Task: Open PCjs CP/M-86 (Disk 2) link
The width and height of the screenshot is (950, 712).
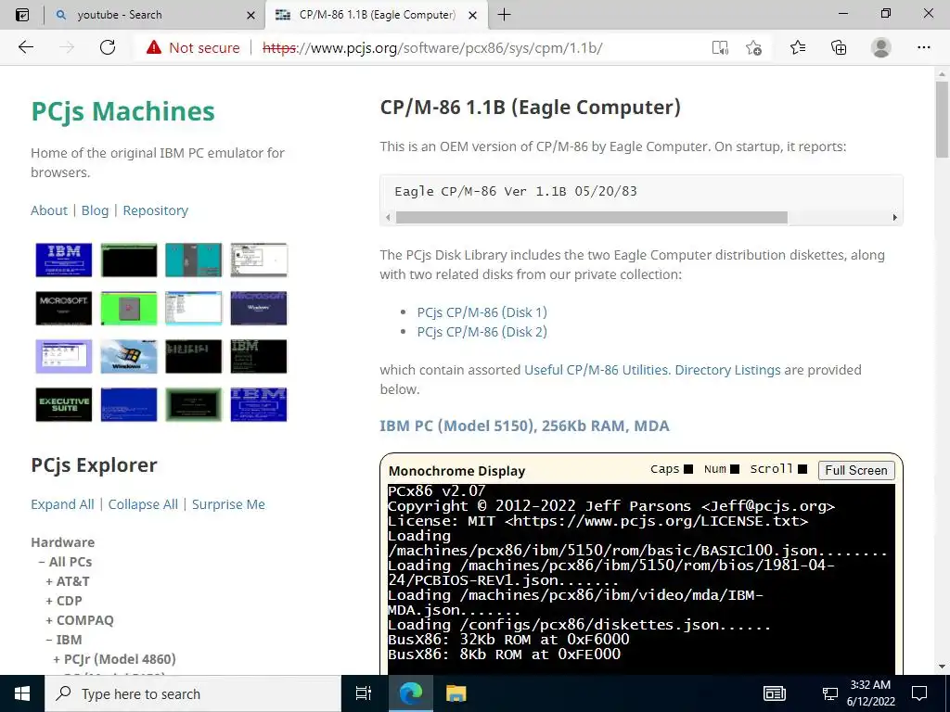Action: click(x=481, y=332)
